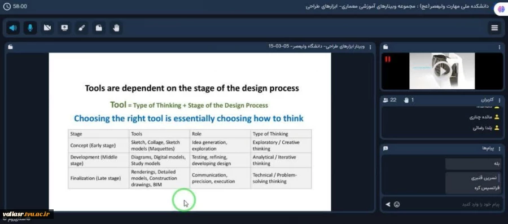Click the 'Testing, refining' cell
508x224 pixels.
pyautogui.click(x=220, y=160)
